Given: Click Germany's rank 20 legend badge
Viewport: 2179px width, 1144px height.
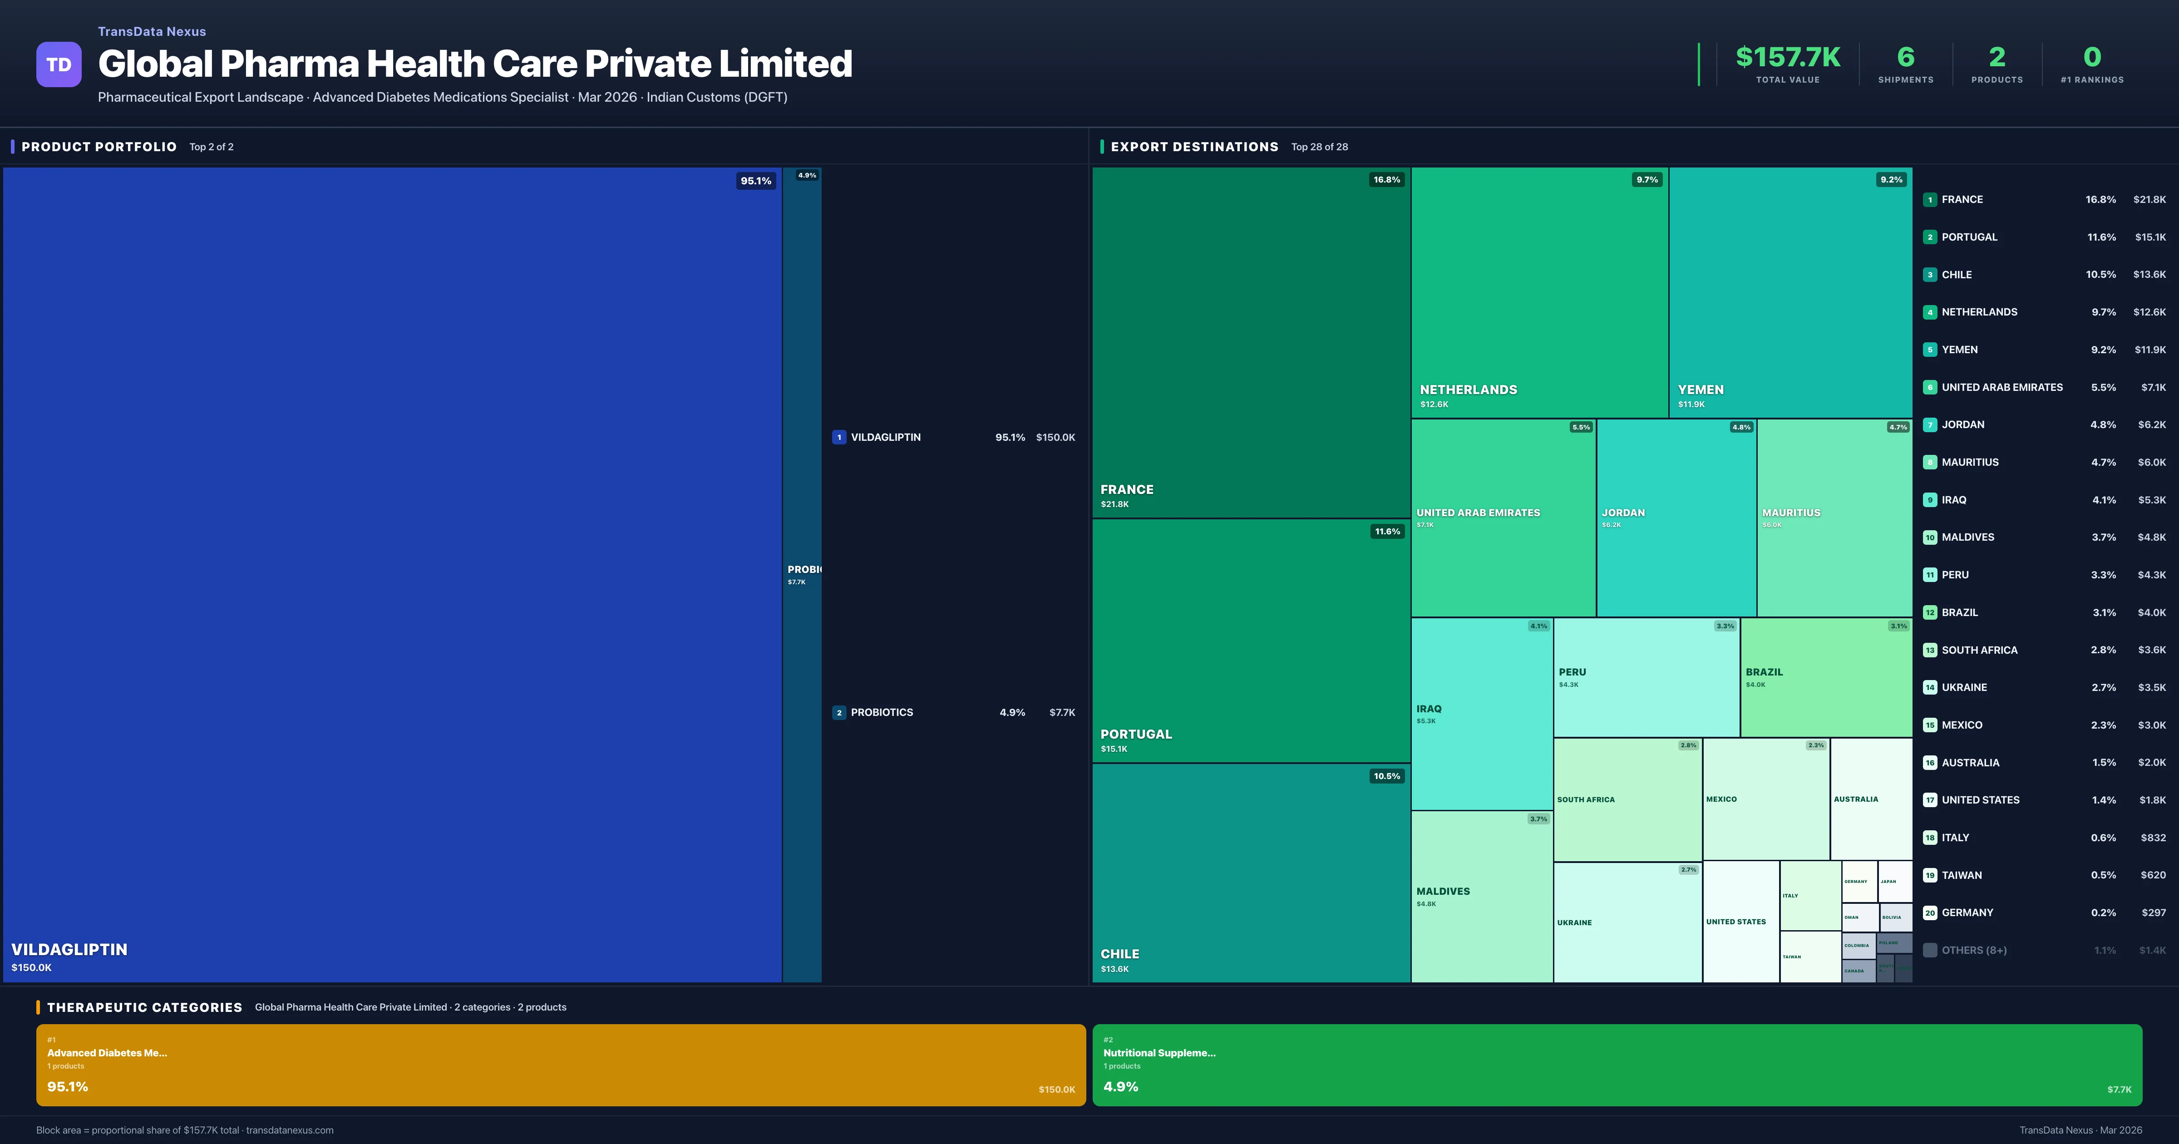Looking at the screenshot, I should (1929, 913).
